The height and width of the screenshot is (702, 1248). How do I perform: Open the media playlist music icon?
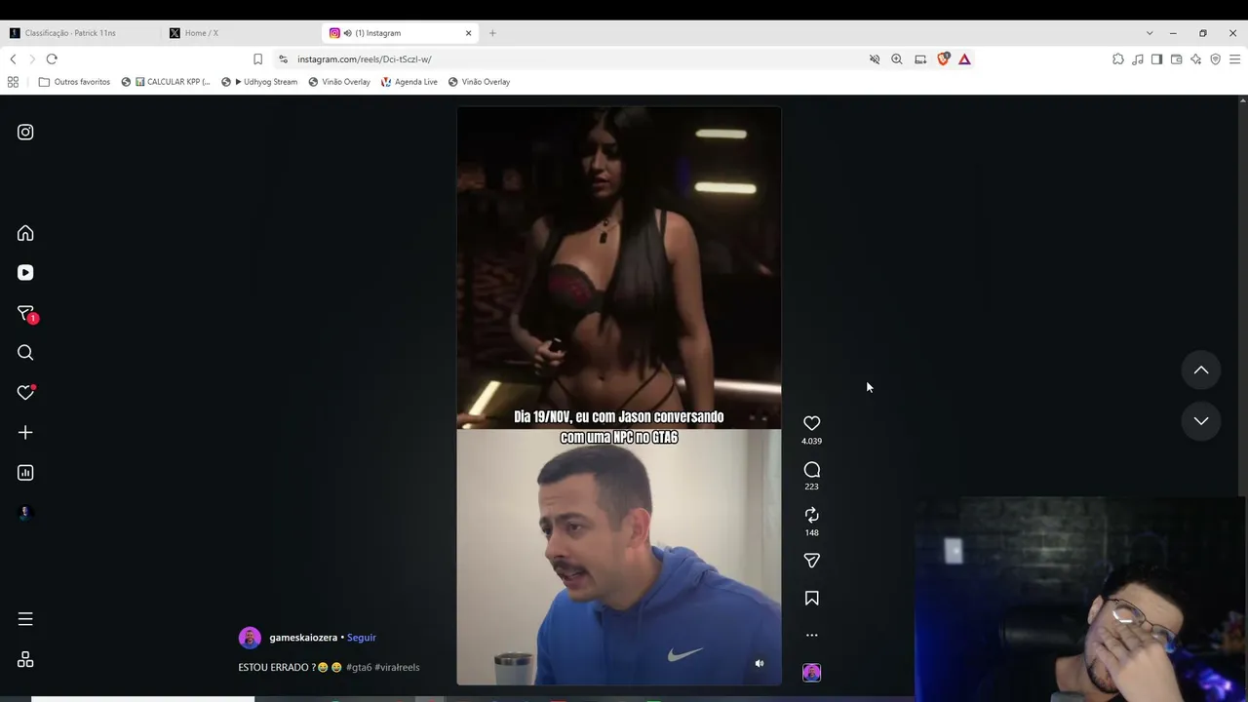(x=1138, y=59)
